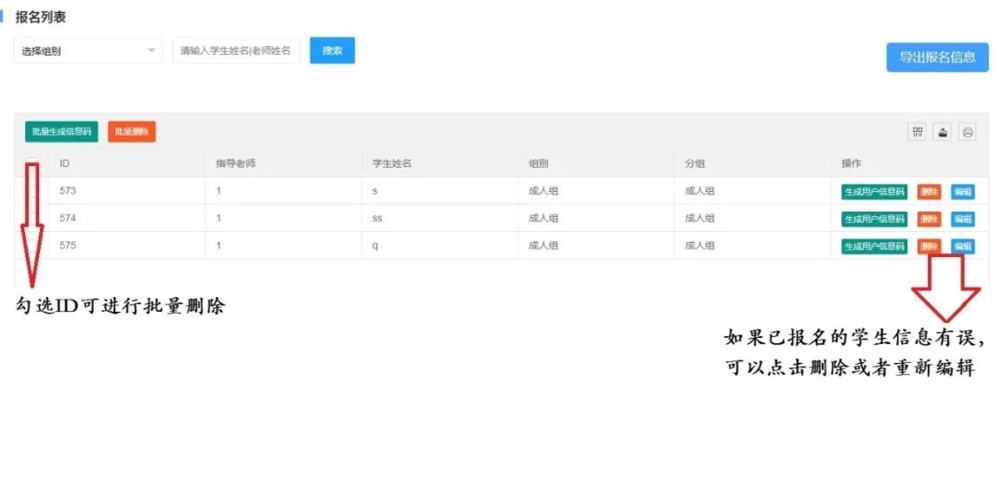Edit the entry for student q

click(962, 247)
